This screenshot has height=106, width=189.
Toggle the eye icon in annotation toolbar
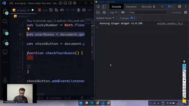[x=184, y=65]
